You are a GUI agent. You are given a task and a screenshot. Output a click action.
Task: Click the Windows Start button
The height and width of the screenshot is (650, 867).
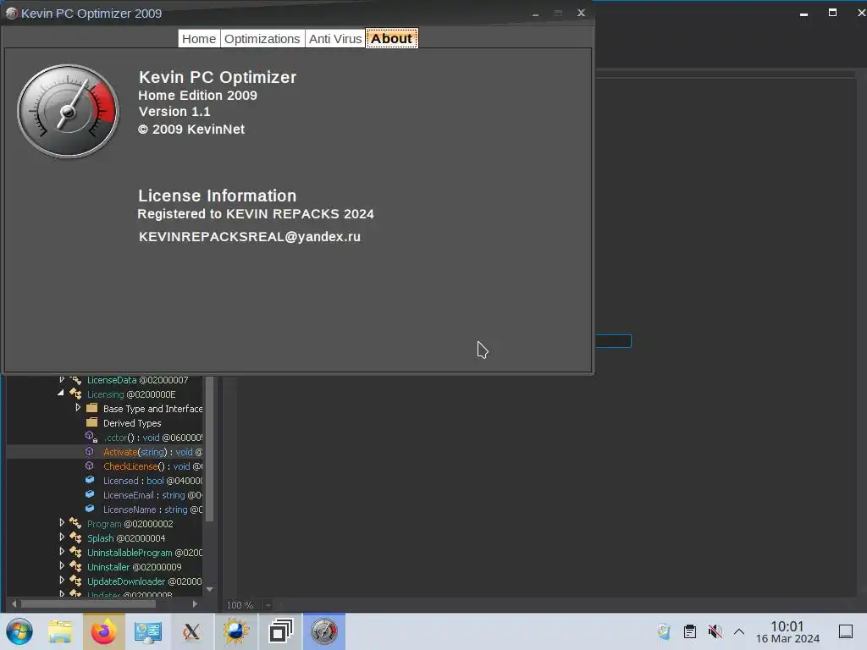pyautogui.click(x=19, y=631)
